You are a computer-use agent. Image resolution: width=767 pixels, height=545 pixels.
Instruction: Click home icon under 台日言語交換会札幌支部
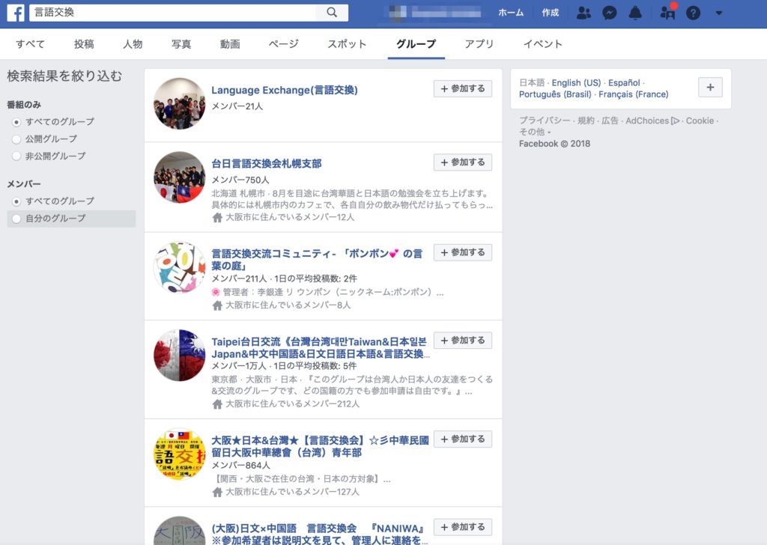tap(217, 217)
